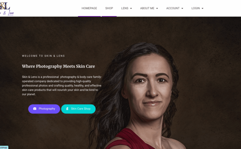Open the SHOP menu item
This screenshot has width=241, height=149.
pos(109,8)
